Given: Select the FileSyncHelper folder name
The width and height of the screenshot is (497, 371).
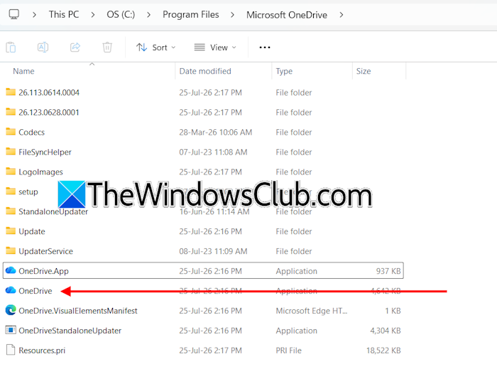Looking at the screenshot, I should coord(45,153).
